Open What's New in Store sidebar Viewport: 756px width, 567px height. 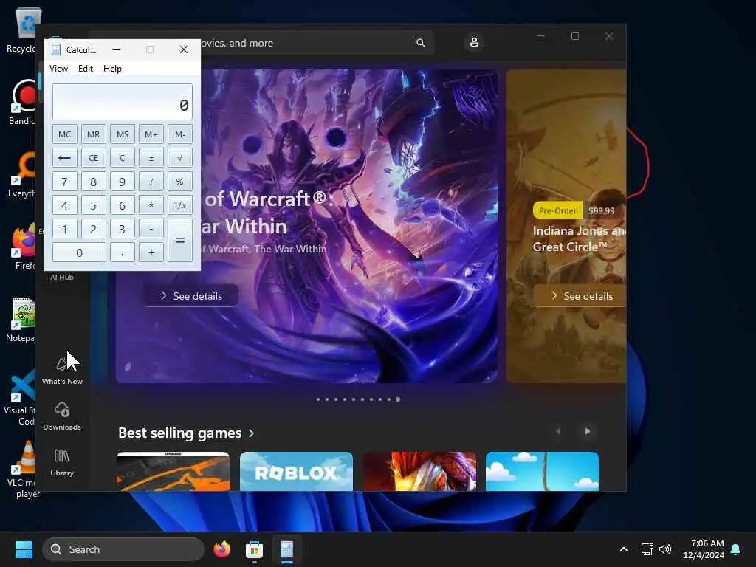click(x=62, y=371)
